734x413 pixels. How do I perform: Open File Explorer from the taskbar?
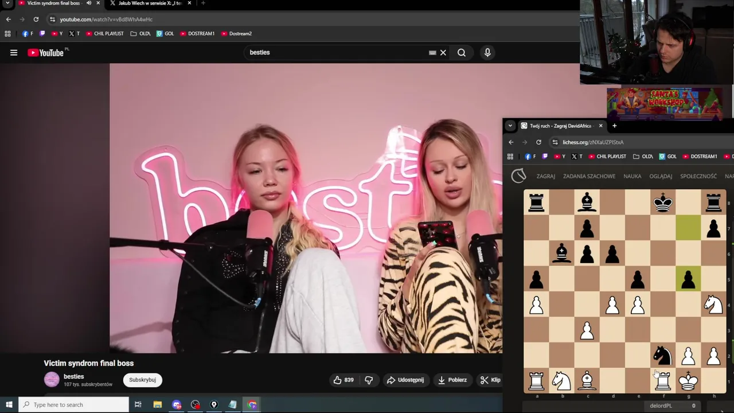158,404
